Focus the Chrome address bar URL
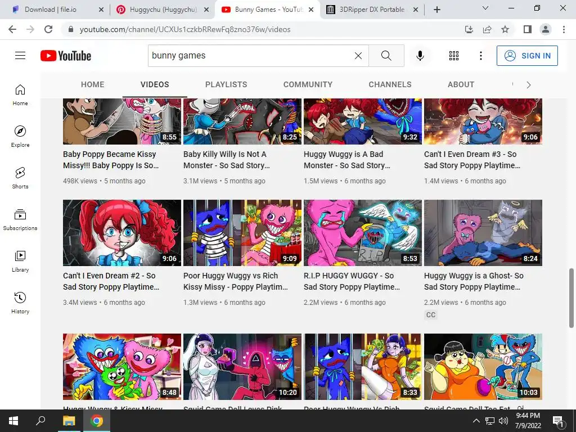 (x=184, y=29)
